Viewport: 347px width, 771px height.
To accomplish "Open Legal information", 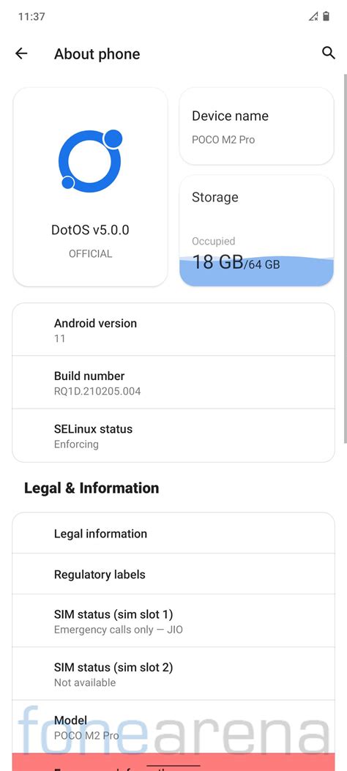I will point(173,533).
